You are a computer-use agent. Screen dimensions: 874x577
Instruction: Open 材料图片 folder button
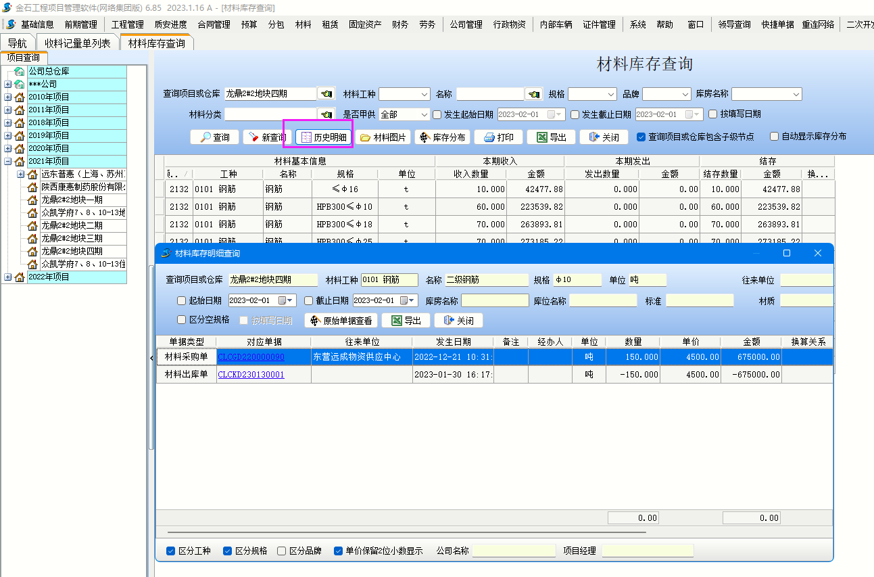[383, 137]
